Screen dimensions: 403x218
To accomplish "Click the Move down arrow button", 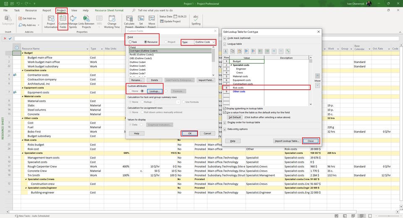I will point(317,85).
